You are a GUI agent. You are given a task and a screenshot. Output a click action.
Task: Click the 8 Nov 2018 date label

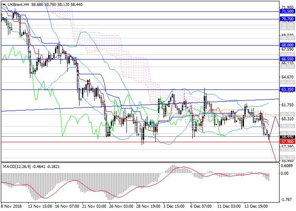(x=12, y=207)
